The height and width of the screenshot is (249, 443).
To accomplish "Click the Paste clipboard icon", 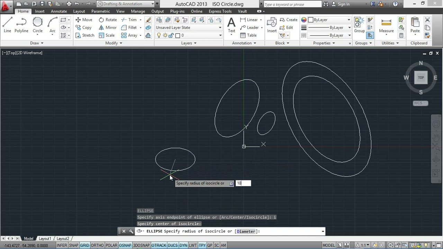I will (415, 25).
